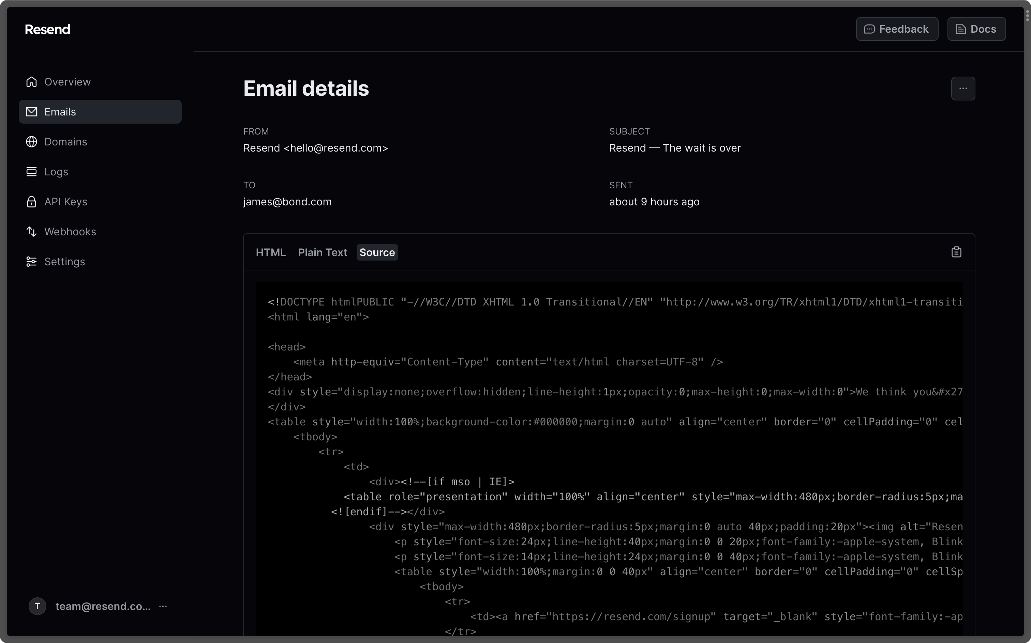Image resolution: width=1031 pixels, height=643 pixels.
Task: Click the Domains globe icon
Action: pos(31,142)
